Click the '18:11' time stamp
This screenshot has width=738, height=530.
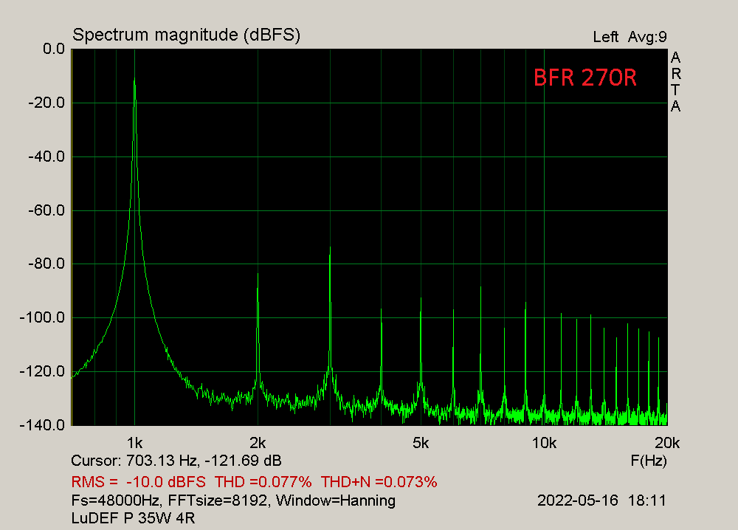[647, 500]
